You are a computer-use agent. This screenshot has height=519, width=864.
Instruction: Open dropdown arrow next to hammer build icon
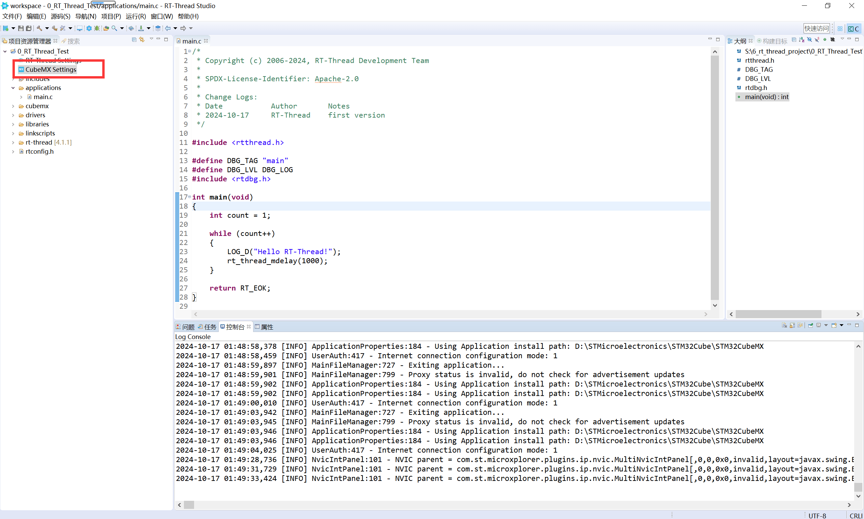(47, 28)
